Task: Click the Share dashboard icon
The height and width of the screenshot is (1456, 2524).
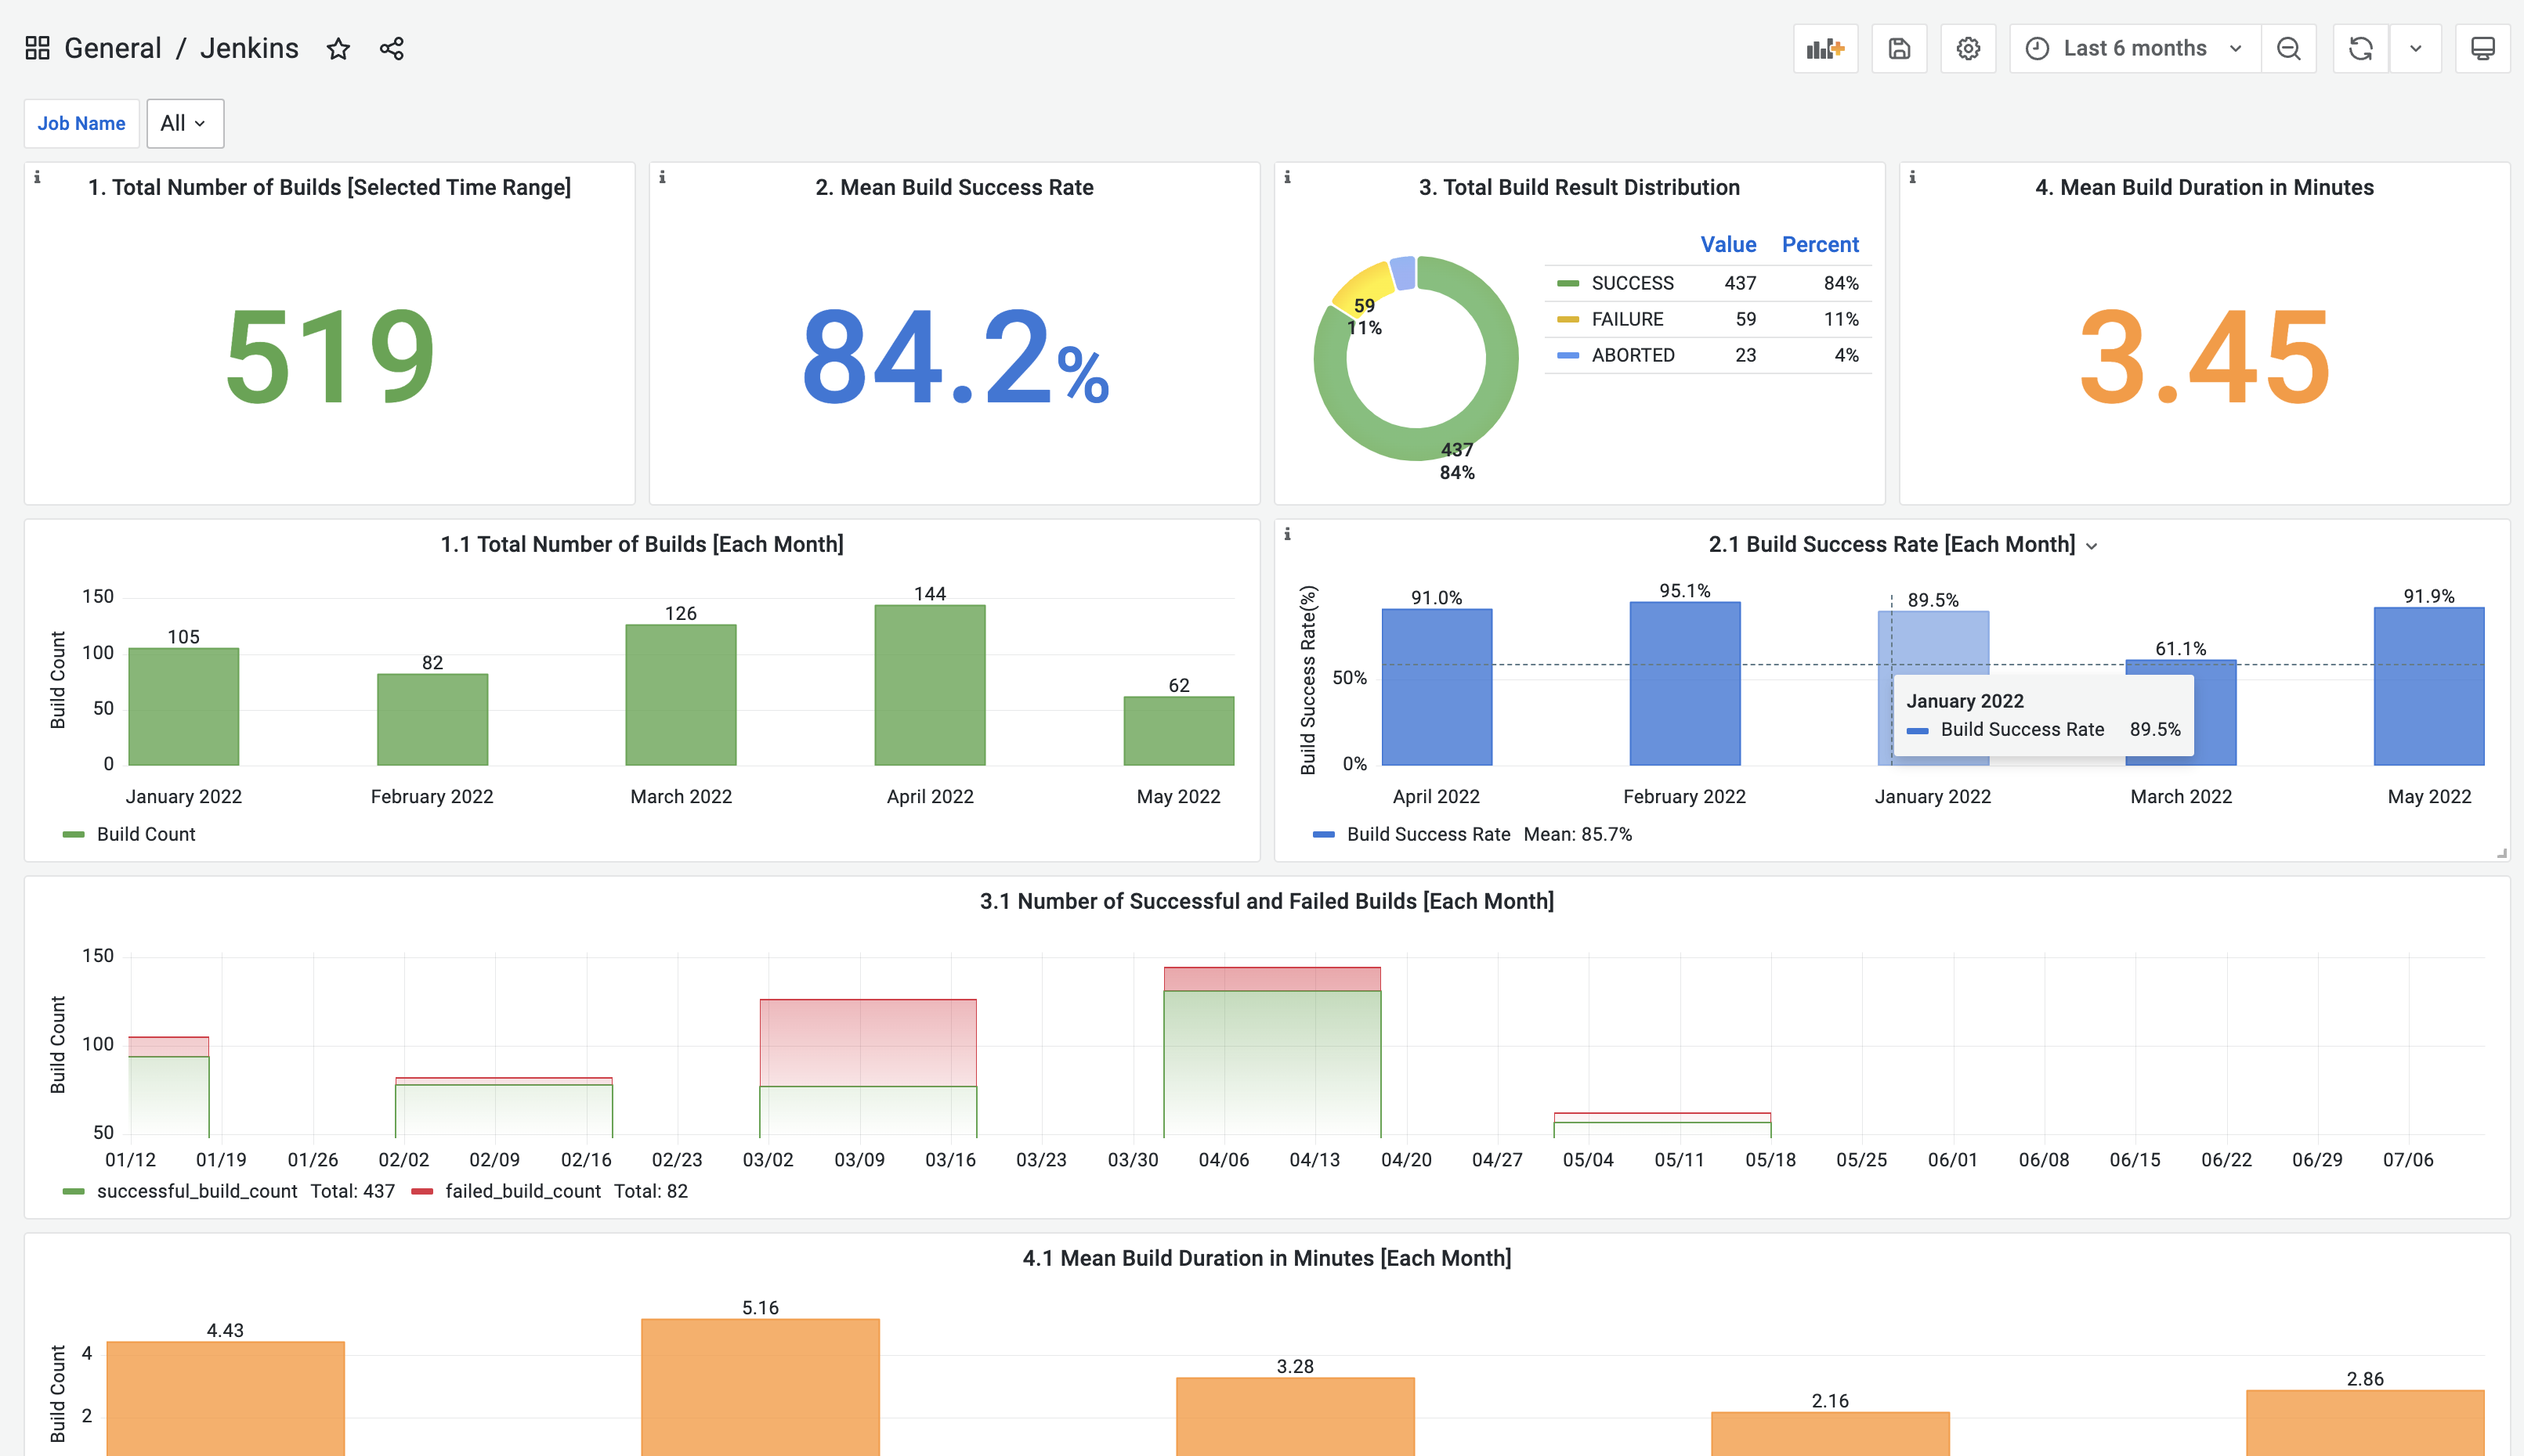Action: point(391,48)
